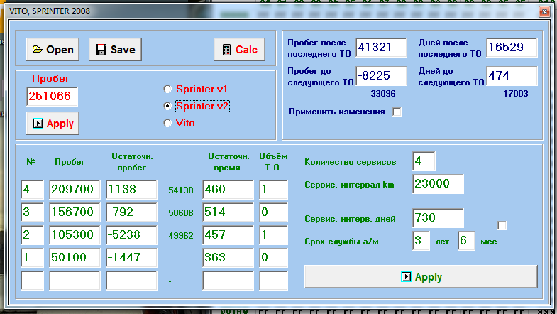Image resolution: width=557 pixels, height=314 pixels.
Task: Click the field showing 16529
Action: pyautogui.click(x=512, y=48)
